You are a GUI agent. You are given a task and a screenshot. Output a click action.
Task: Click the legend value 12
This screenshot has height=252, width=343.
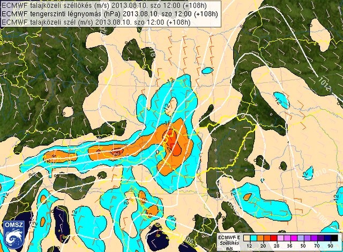pyautogui.click(x=249, y=246)
